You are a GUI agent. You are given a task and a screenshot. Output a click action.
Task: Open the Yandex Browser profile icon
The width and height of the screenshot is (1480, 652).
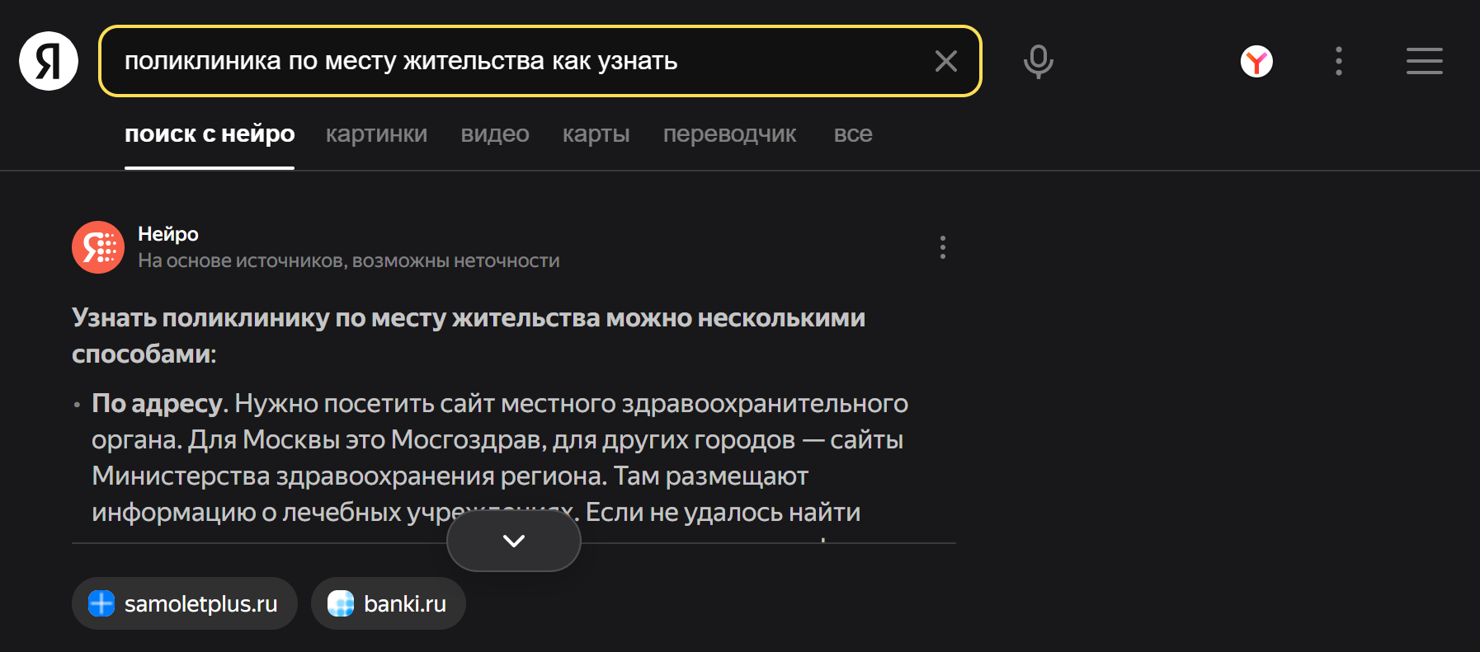pos(1255,60)
